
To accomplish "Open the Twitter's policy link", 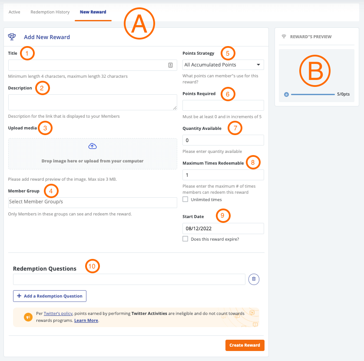I will pos(58,313).
